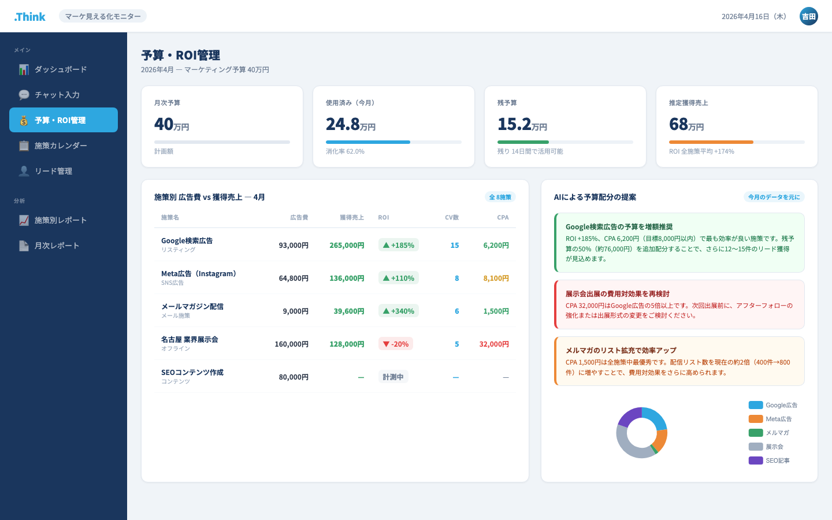Click the 160,000円 ad cost value
This screenshot has height=520, width=832.
[x=292, y=344]
